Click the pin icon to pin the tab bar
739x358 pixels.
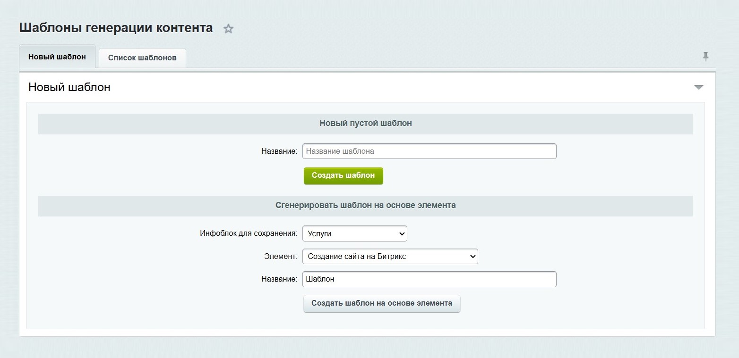(705, 56)
